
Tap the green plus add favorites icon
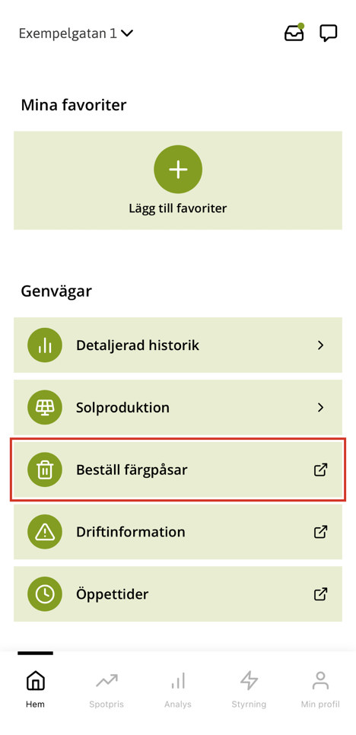click(178, 169)
